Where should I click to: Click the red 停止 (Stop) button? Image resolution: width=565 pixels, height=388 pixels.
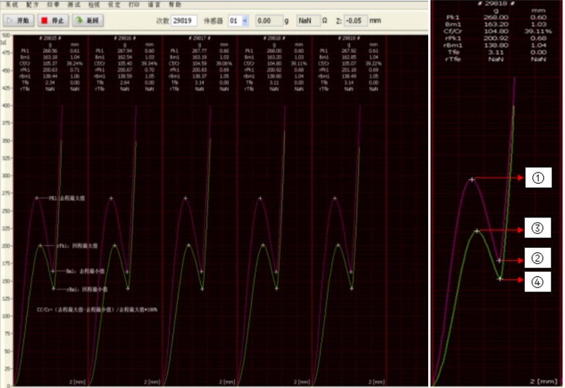click(53, 20)
